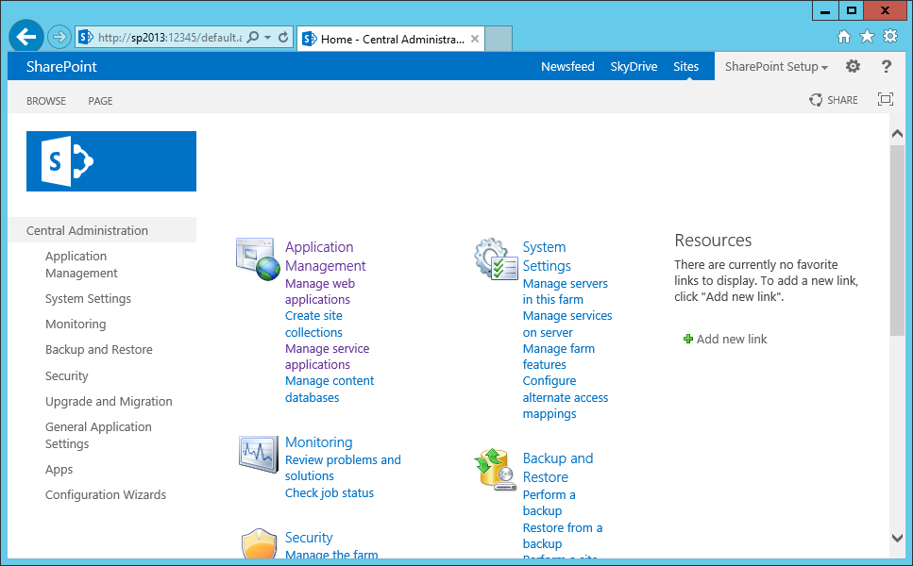This screenshot has height=566, width=913.
Task: Select the Home - Central Administration tab
Action: pyautogui.click(x=391, y=39)
